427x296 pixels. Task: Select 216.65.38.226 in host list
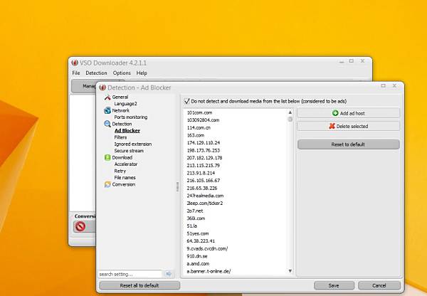pos(202,188)
